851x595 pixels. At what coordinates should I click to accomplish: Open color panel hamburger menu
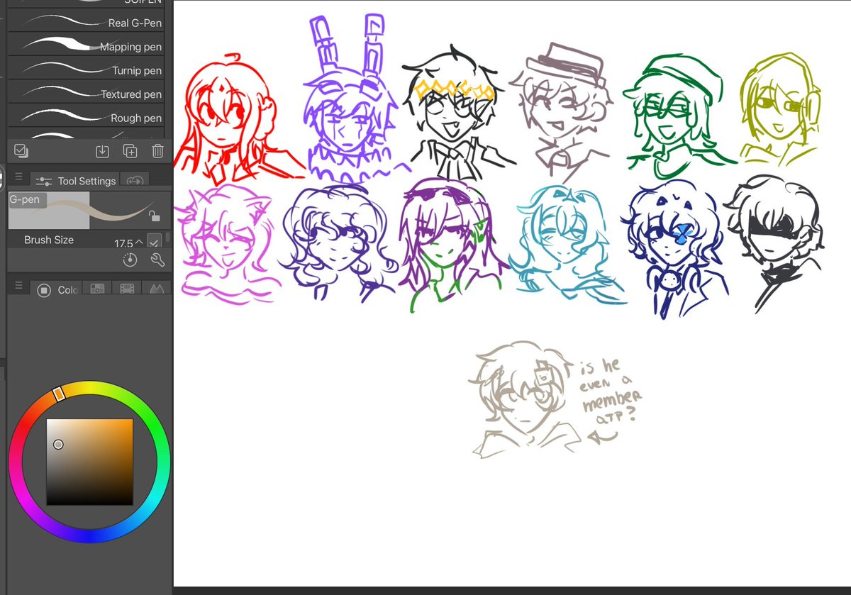18,286
